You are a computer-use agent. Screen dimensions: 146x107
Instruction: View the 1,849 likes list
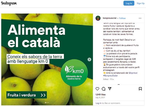pyautogui.click(x=100, y=95)
